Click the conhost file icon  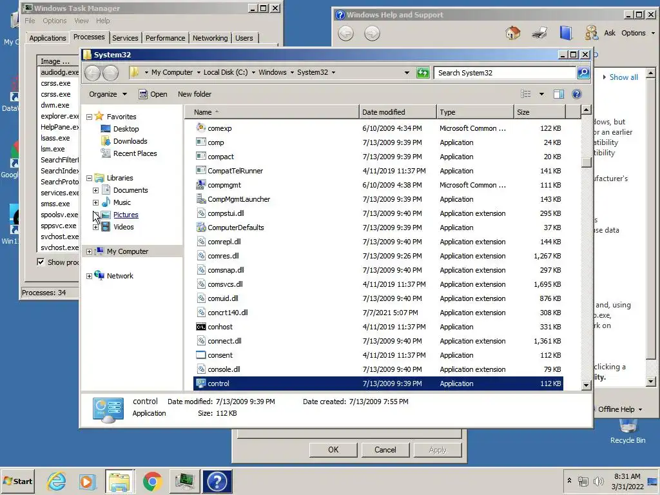[x=201, y=327]
